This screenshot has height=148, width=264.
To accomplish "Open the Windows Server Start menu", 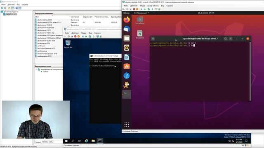I will 66,141.
